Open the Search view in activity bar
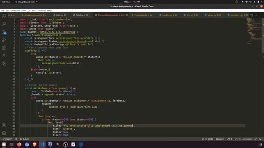This screenshot has height=148, width=264. tap(4, 24)
